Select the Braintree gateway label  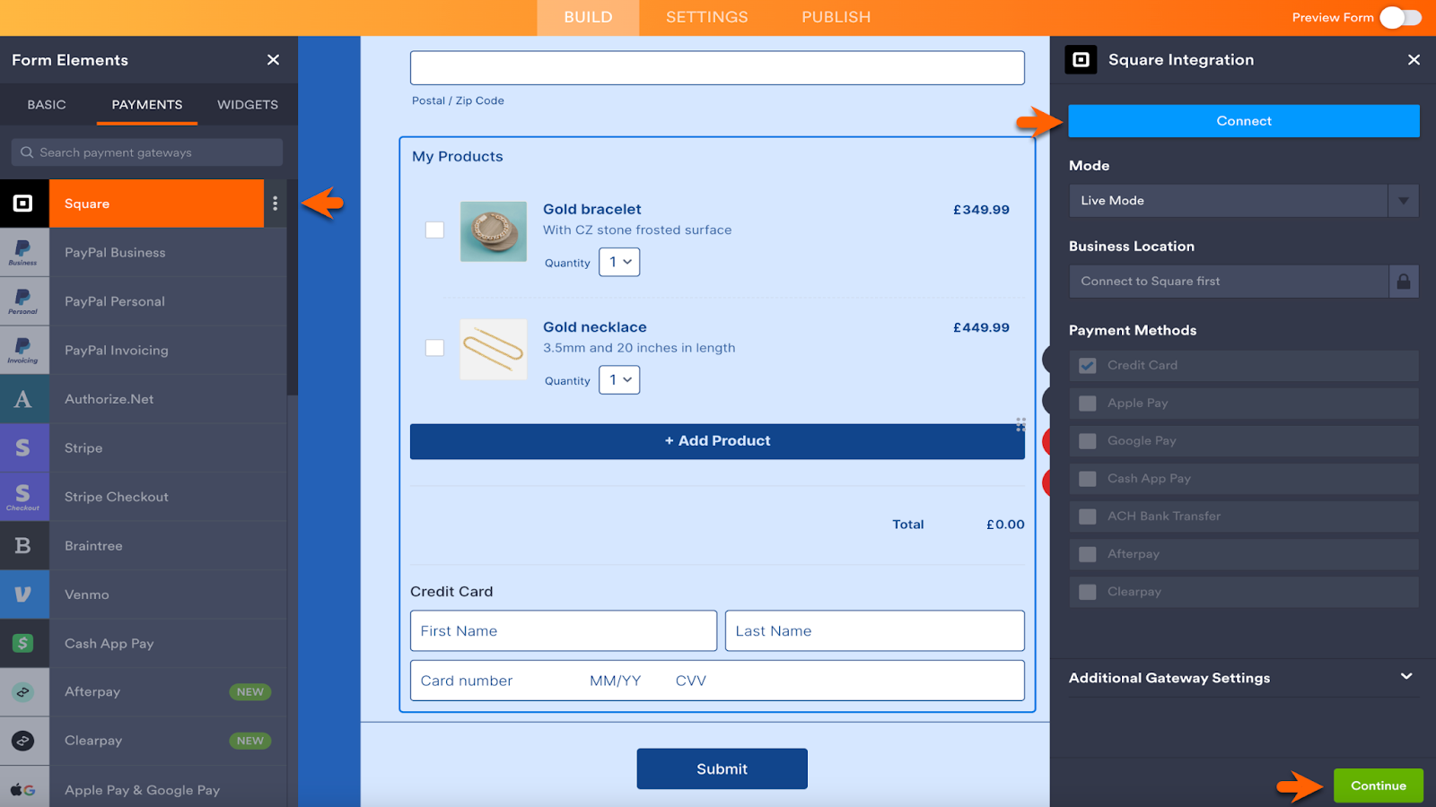93,546
